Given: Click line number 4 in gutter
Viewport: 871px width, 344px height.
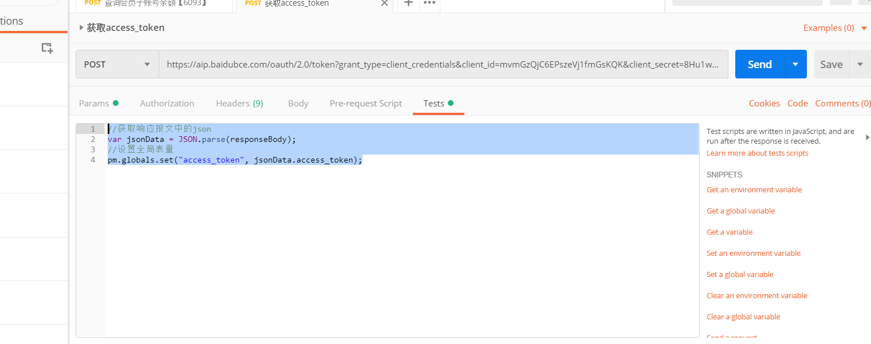Looking at the screenshot, I should 93,160.
